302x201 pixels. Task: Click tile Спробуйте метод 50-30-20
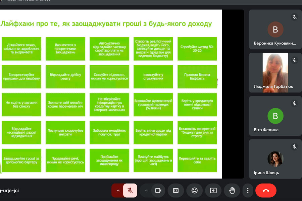tap(197, 49)
